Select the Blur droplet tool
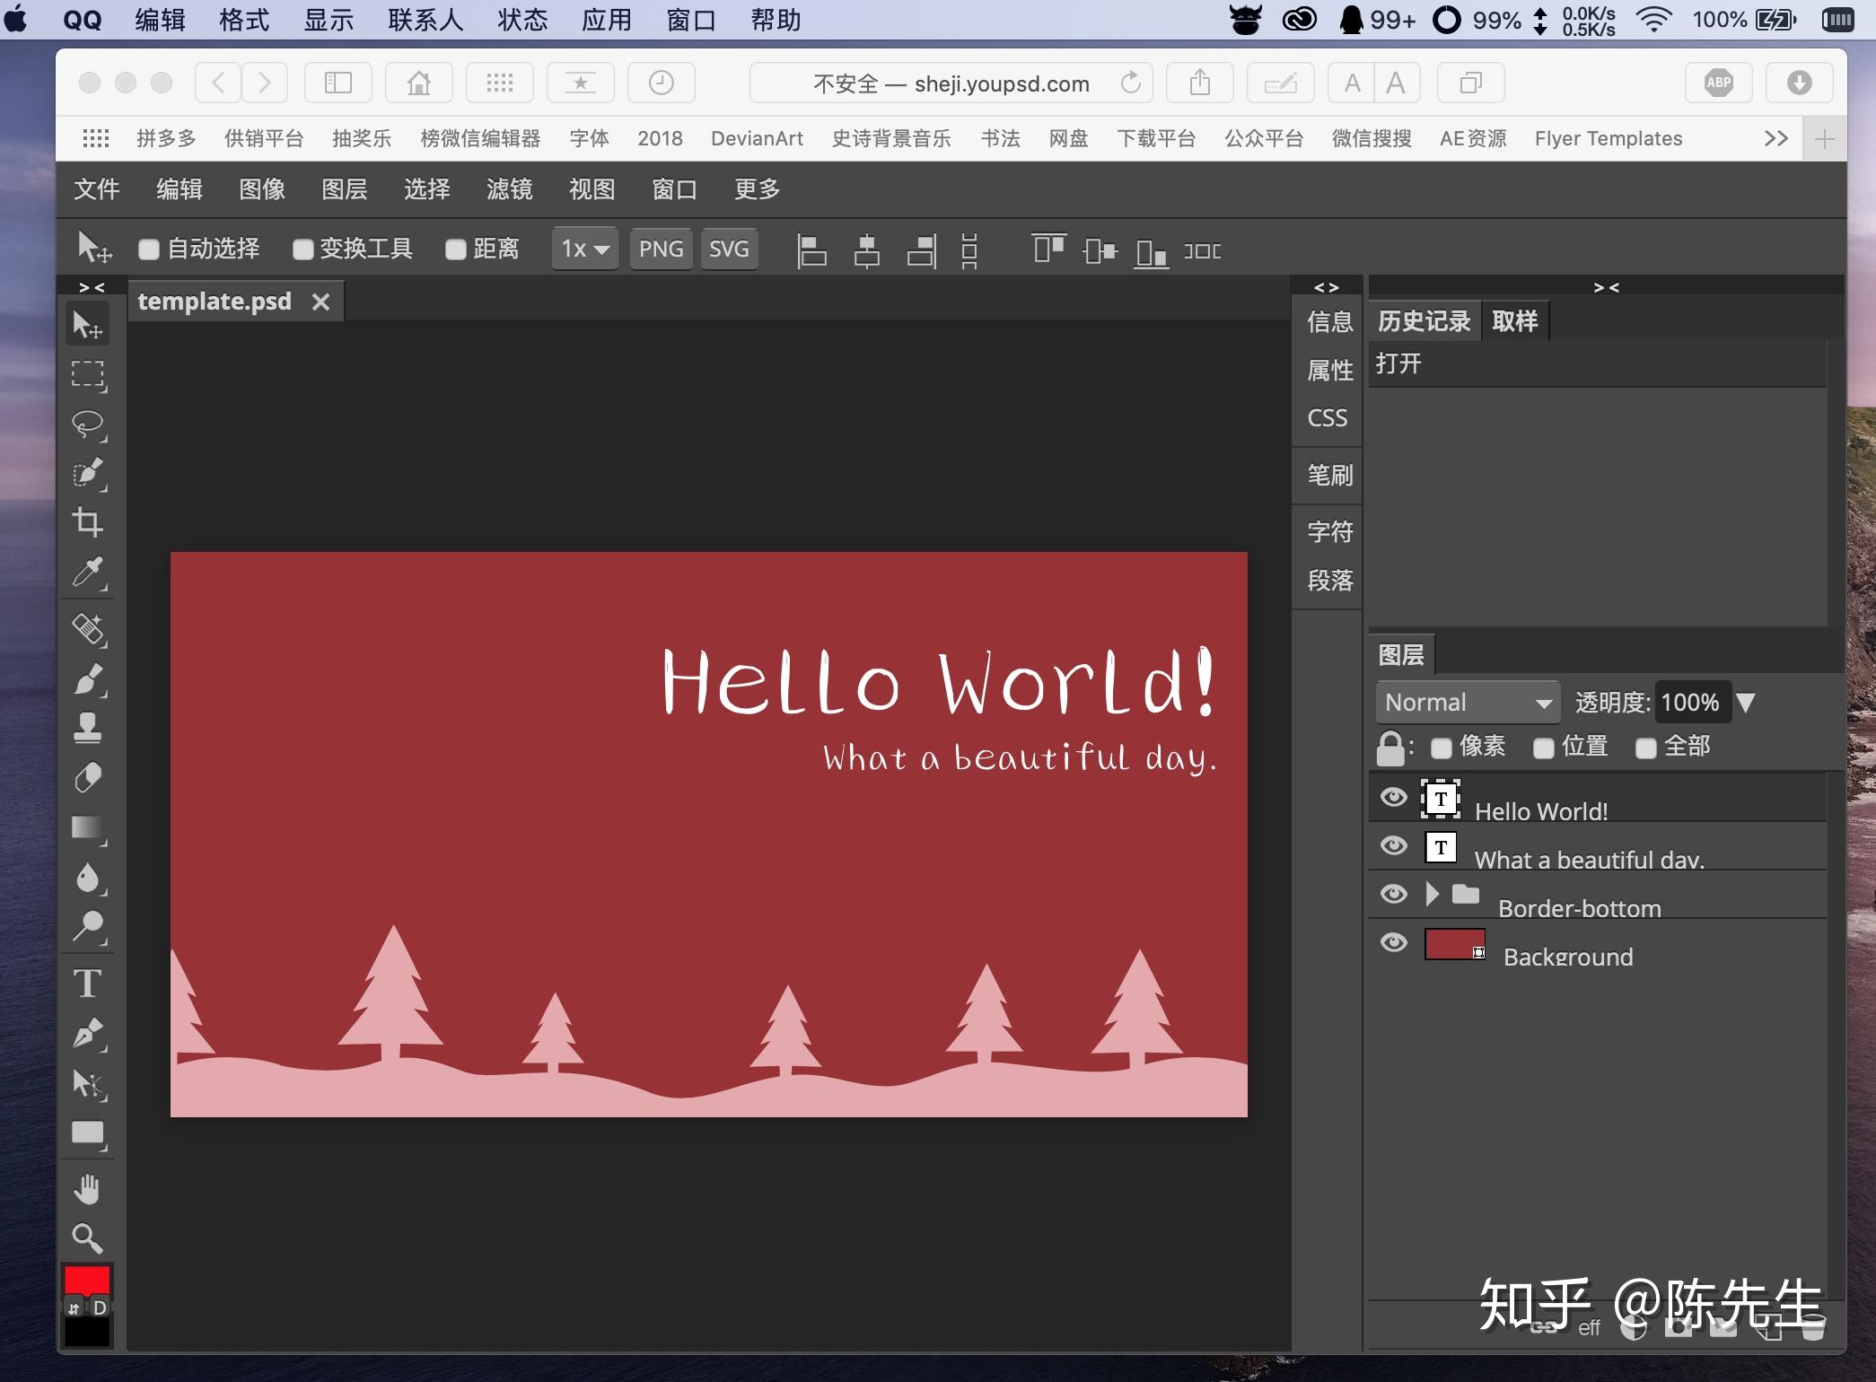This screenshot has width=1876, height=1382. tap(88, 877)
